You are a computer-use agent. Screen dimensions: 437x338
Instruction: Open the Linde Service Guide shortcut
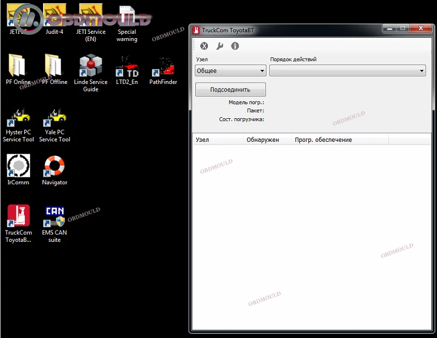[x=90, y=66]
